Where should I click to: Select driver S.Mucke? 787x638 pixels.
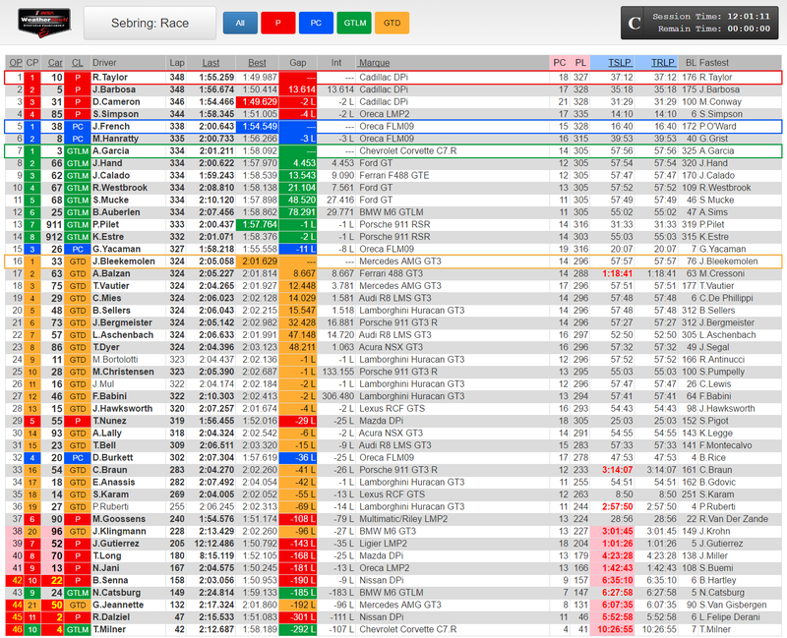111,201
